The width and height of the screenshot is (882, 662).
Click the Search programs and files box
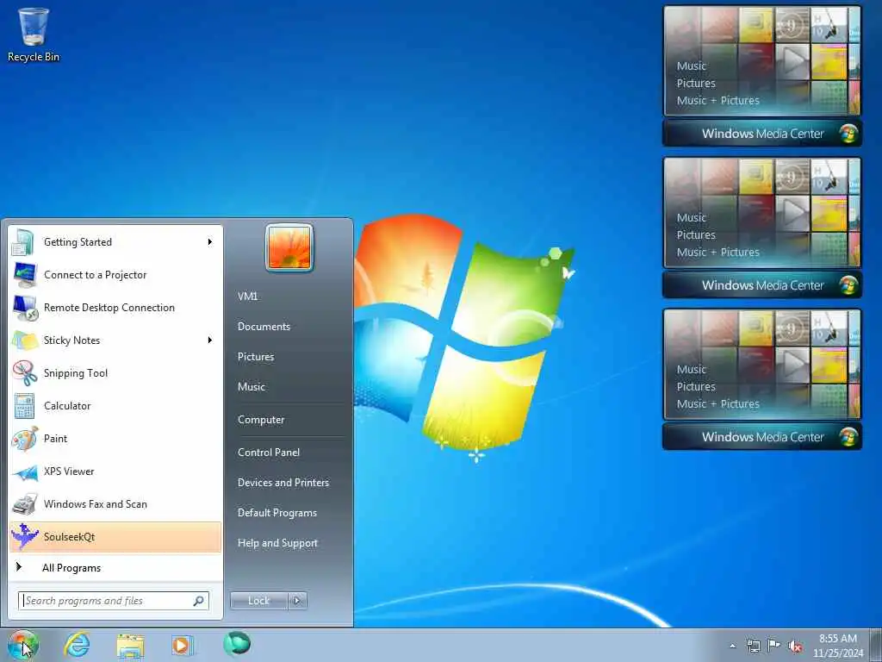114,601
